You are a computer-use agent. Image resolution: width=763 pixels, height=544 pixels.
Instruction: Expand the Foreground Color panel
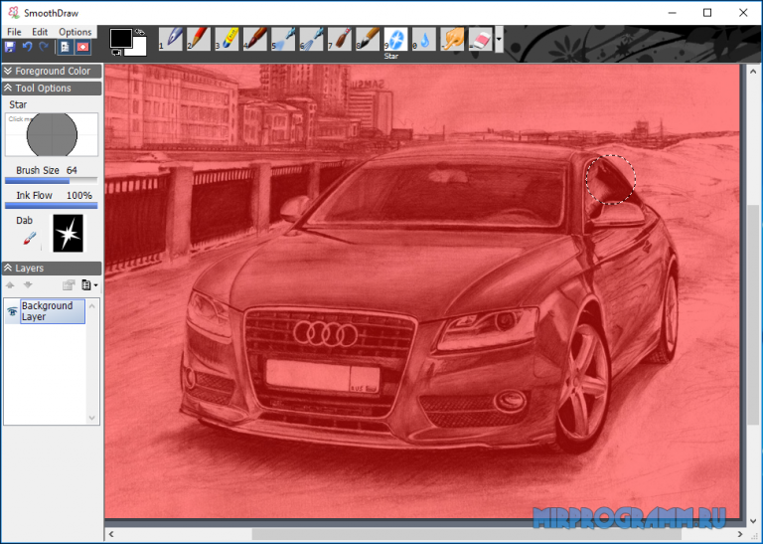click(52, 71)
